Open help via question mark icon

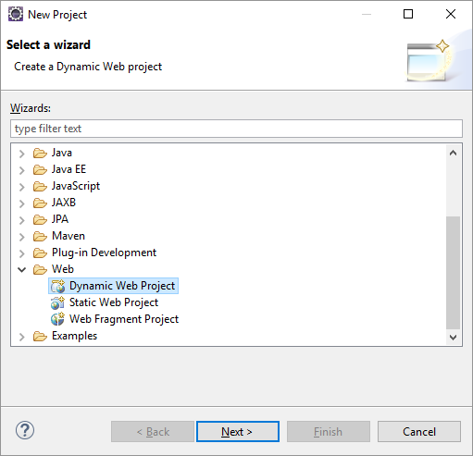tap(25, 430)
